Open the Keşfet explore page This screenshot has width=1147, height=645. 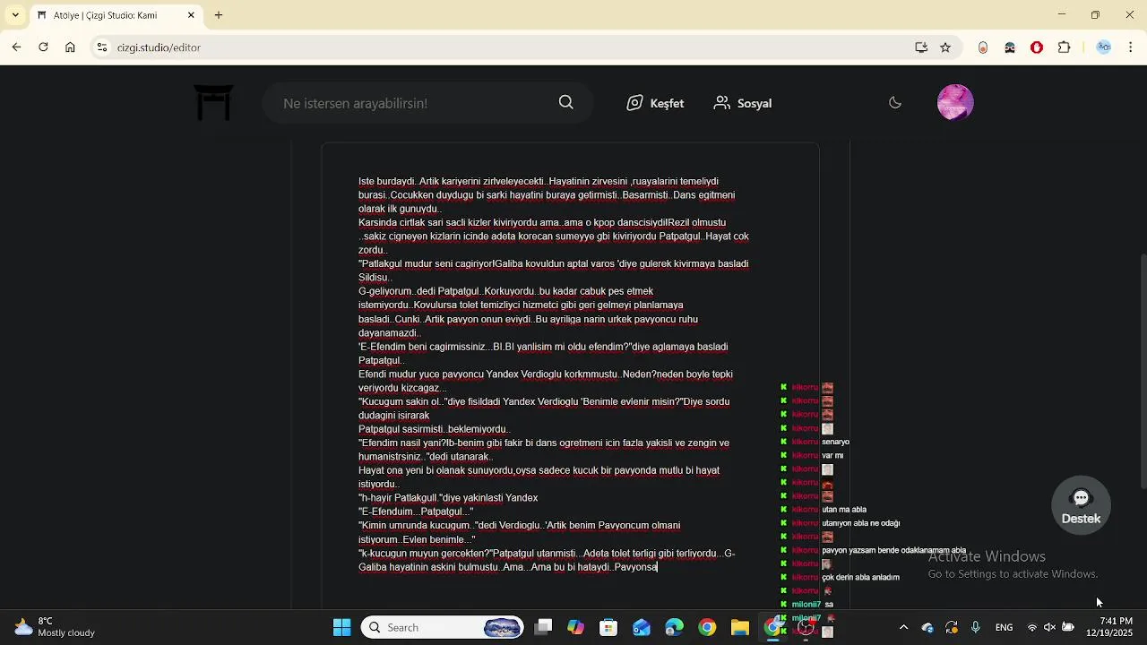655,103
